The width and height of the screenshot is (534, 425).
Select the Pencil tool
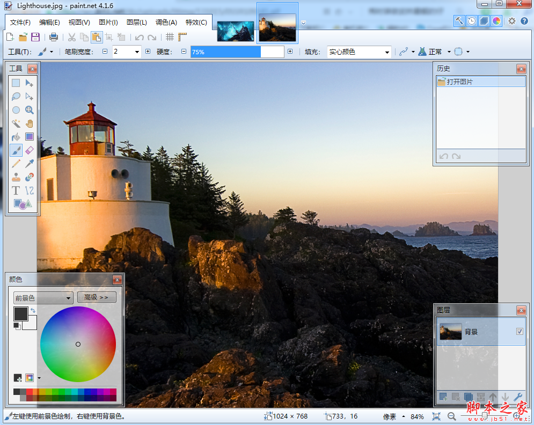(16, 164)
